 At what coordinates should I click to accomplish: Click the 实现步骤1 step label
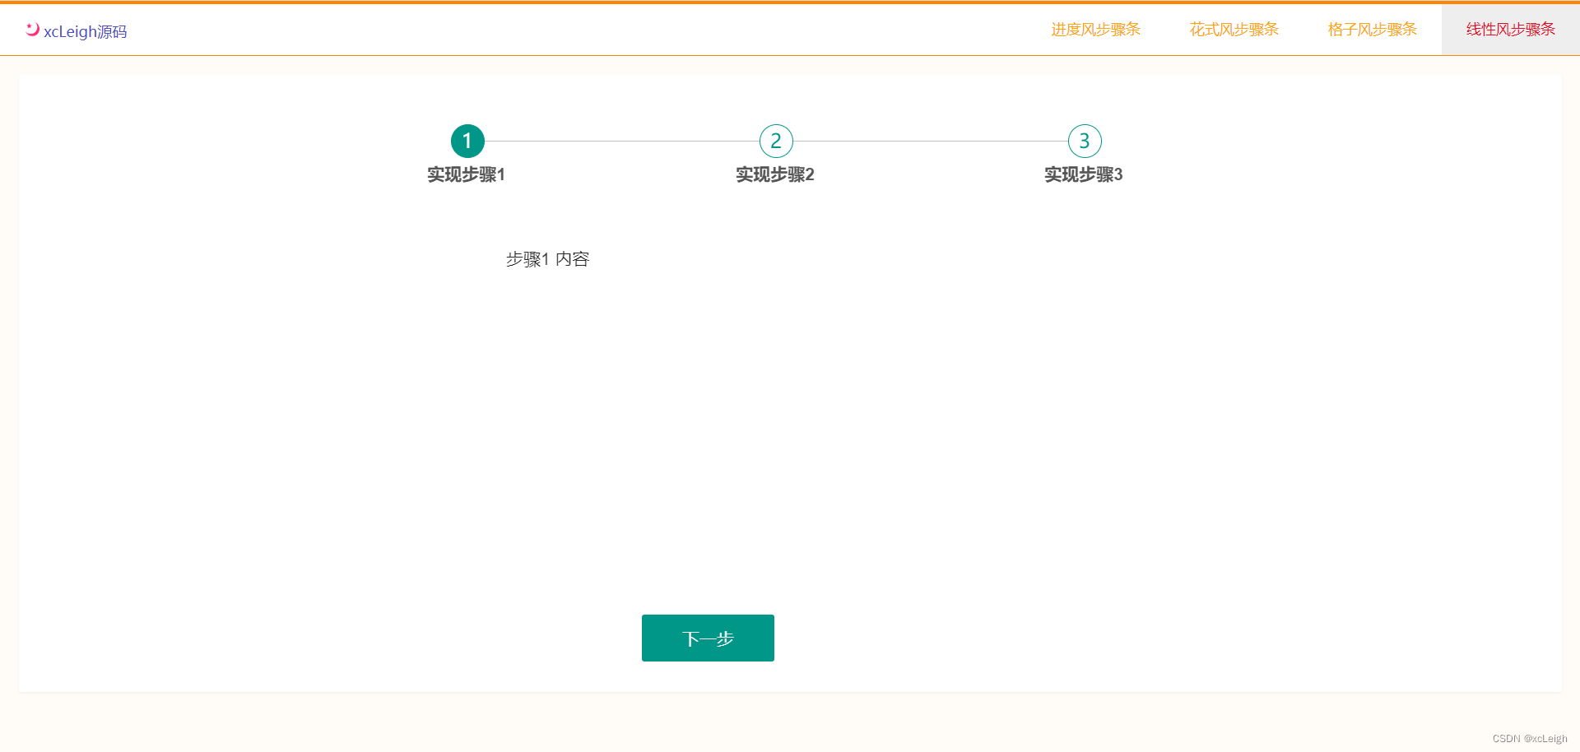pos(466,174)
